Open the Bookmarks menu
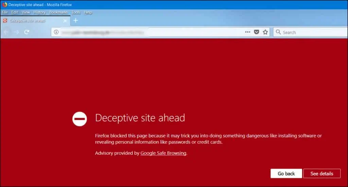Image resolution: width=348 pixels, height=187 pixels. tap(58, 12)
